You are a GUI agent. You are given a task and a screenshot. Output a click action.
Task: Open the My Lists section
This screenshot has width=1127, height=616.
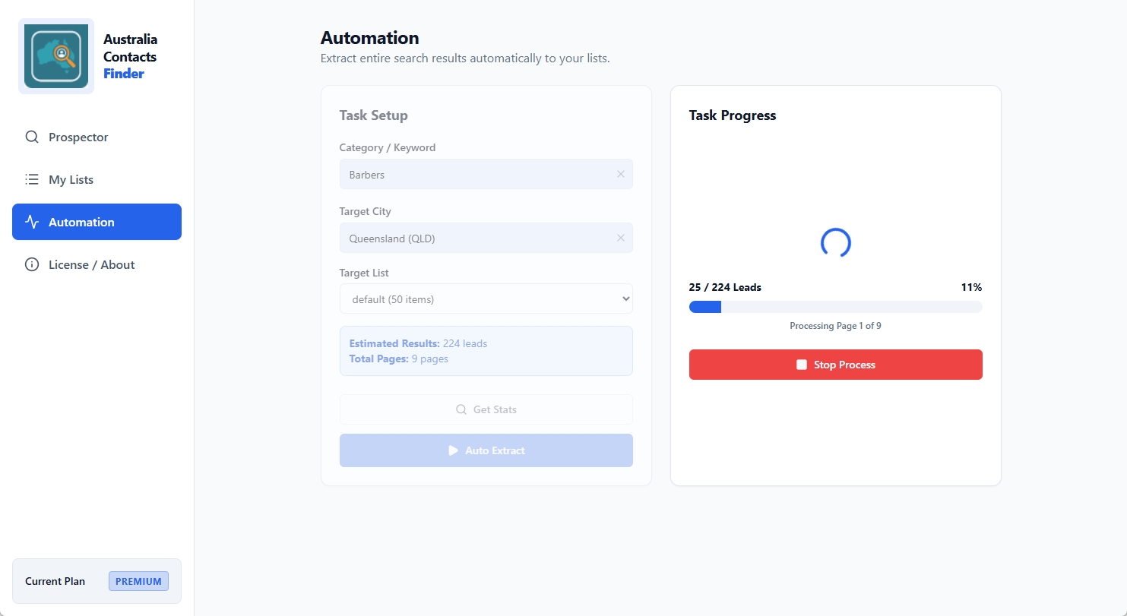[71, 179]
